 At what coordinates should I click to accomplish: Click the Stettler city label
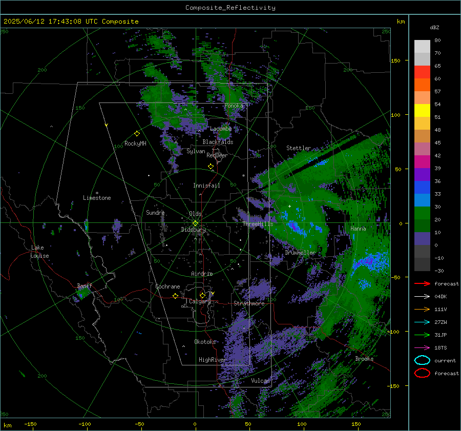(299, 148)
